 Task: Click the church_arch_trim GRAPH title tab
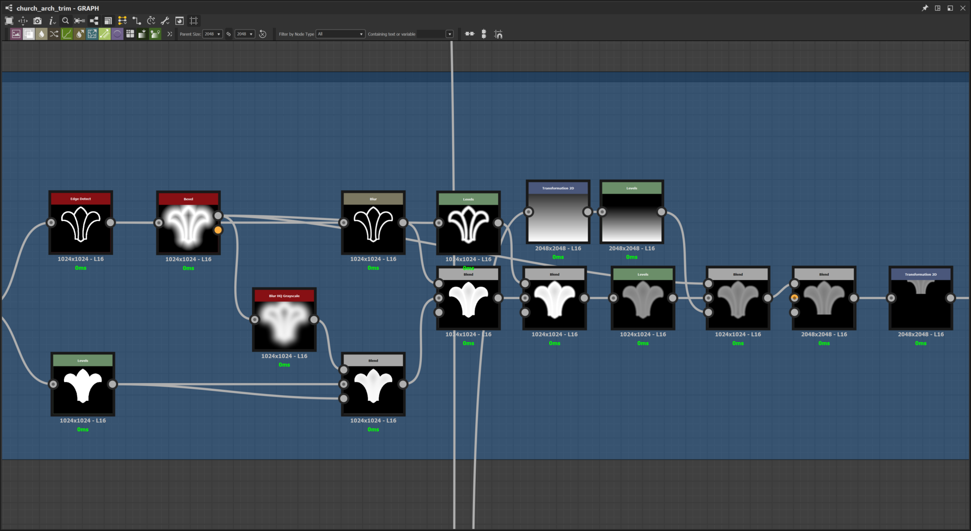[x=57, y=8]
